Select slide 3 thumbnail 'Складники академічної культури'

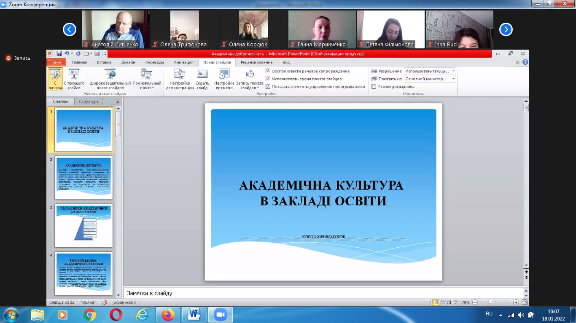83,226
